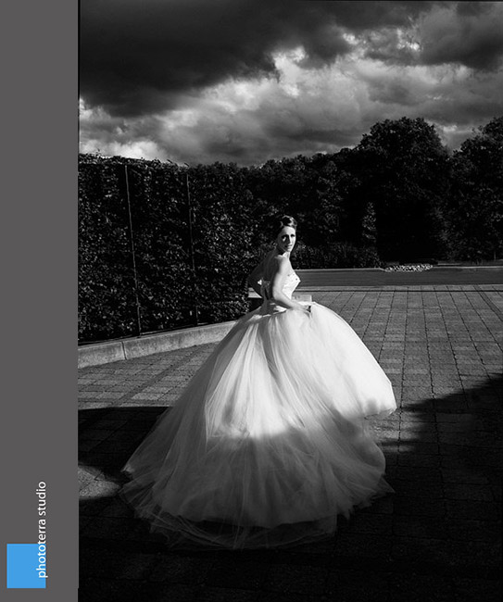Click the lawn strip behind the bride
503x602 pixels.
399,276
